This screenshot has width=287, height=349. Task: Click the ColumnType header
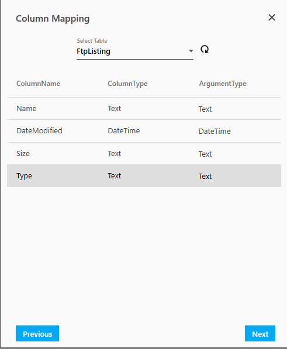pyautogui.click(x=127, y=84)
